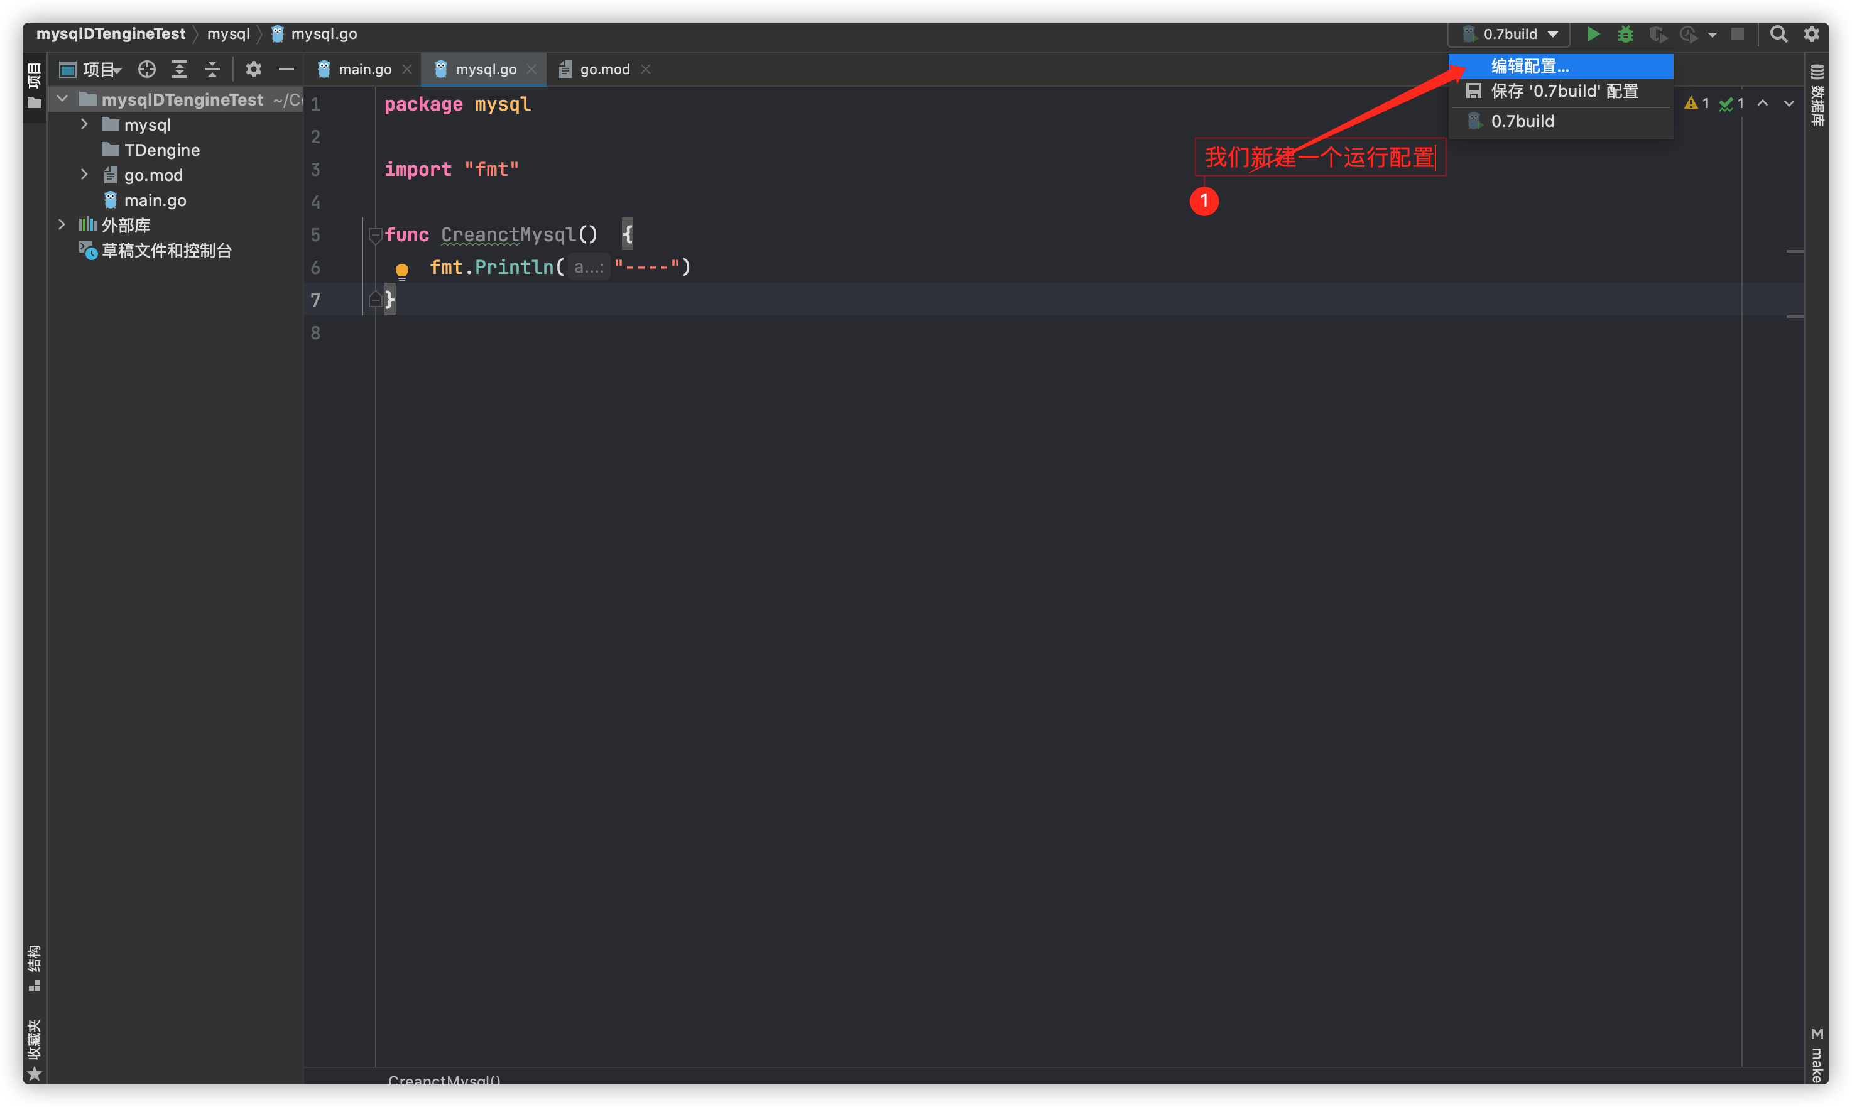Open the 0.7build run configuration dropdown
The height and width of the screenshot is (1107, 1852).
[1509, 35]
